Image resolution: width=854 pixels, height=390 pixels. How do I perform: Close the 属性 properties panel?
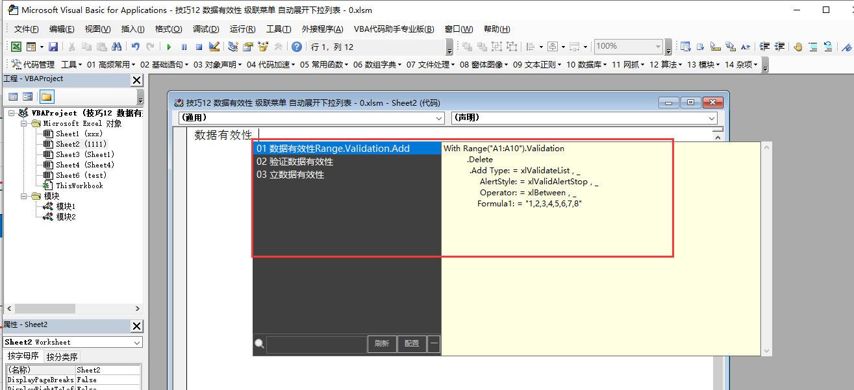coord(137,326)
